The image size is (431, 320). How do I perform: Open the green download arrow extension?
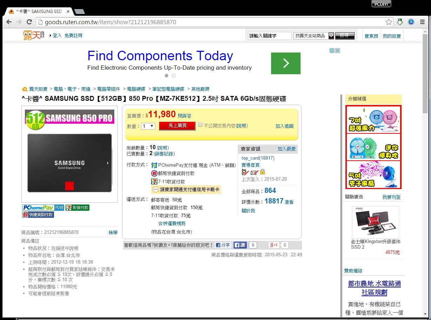click(400, 22)
